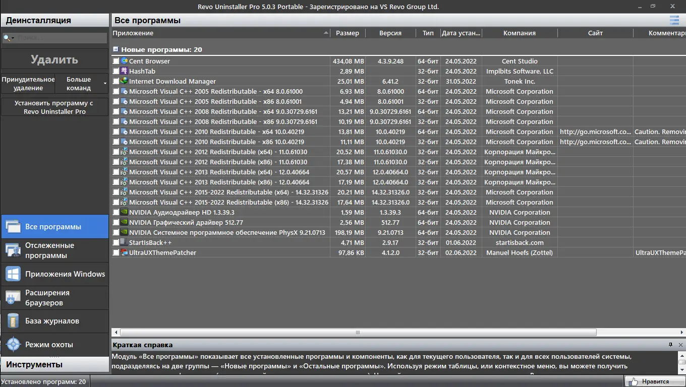Switch to the Все программы section
Screen dimensions: 686x387
pyautogui.click(x=54, y=227)
